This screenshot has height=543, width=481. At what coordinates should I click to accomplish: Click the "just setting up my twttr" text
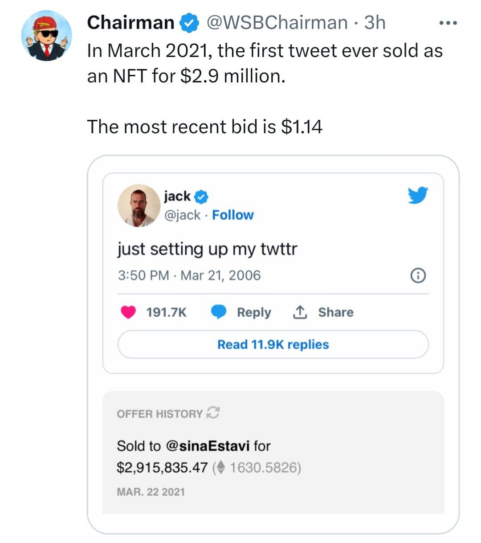coord(207,249)
